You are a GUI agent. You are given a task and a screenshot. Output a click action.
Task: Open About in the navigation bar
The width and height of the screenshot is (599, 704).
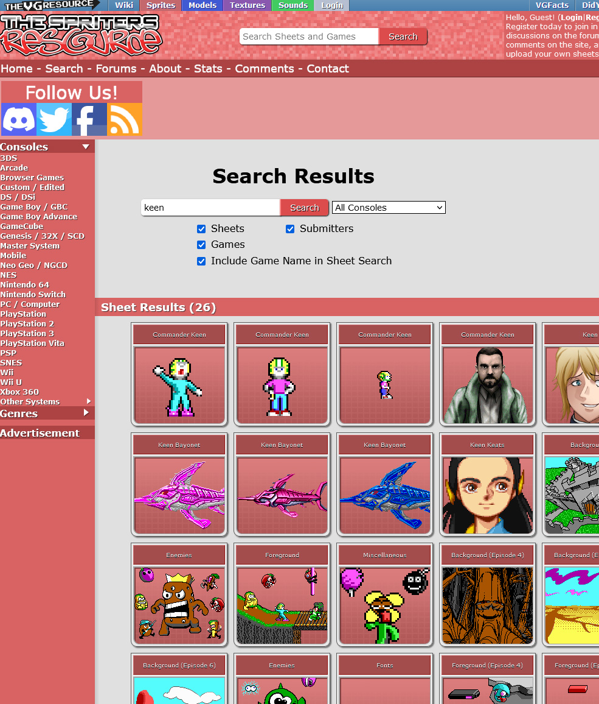tap(165, 69)
